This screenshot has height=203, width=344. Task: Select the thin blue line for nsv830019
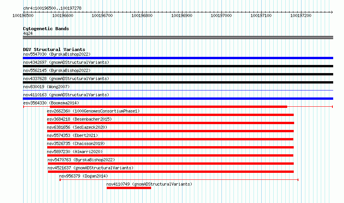pos(178,90)
